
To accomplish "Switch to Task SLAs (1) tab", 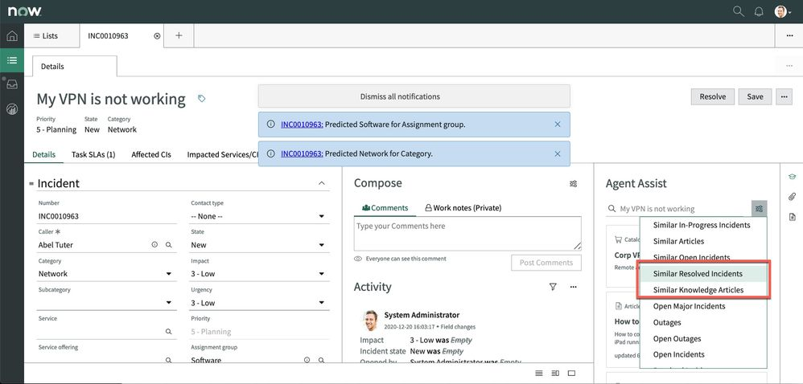I will point(93,154).
